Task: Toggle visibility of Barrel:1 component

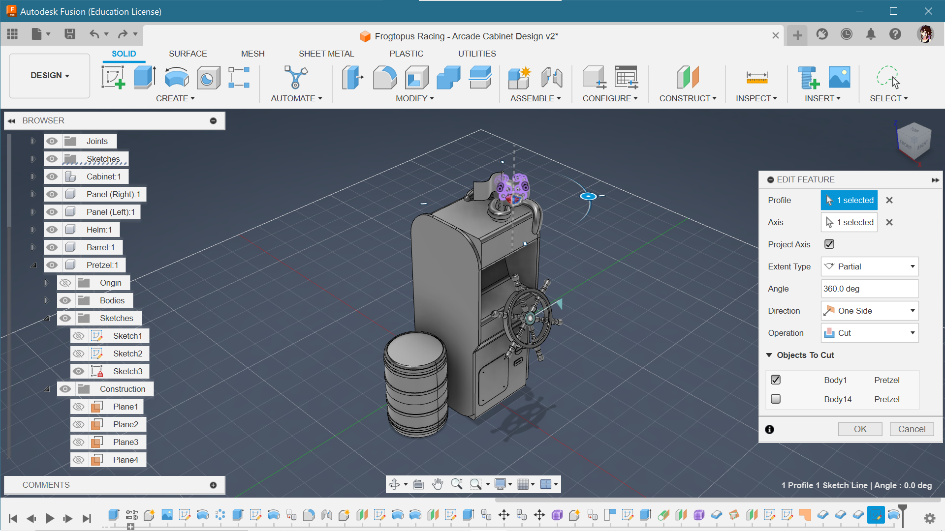Action: pyautogui.click(x=51, y=247)
